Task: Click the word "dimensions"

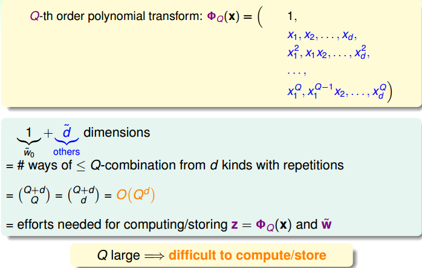Action: 117,131
